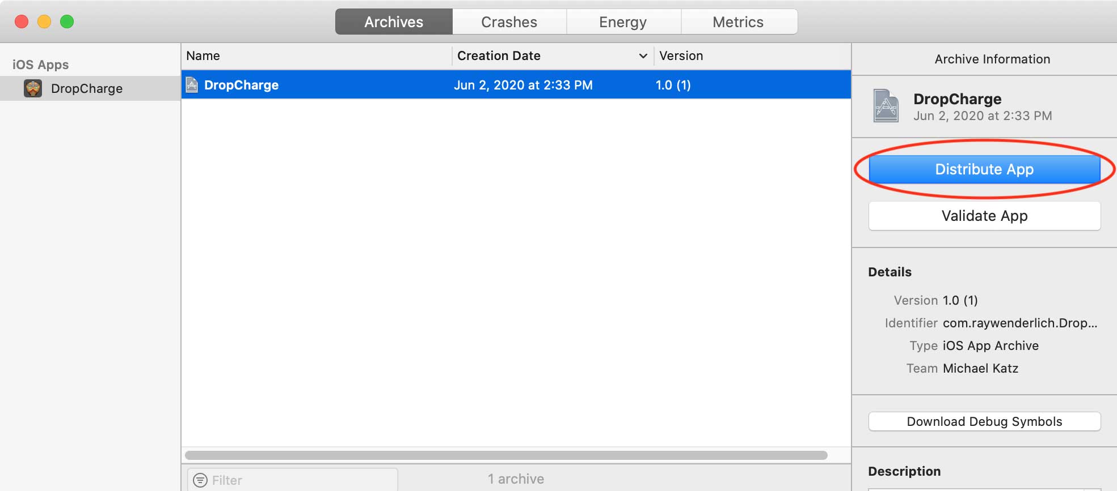Viewport: 1117px width, 491px height.
Task: Click the iOS Apps sidebar heading
Action: pos(40,65)
